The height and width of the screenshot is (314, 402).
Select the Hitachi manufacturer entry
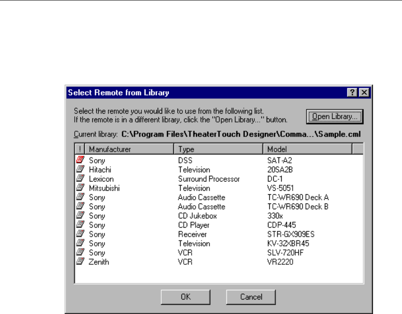(x=100, y=170)
